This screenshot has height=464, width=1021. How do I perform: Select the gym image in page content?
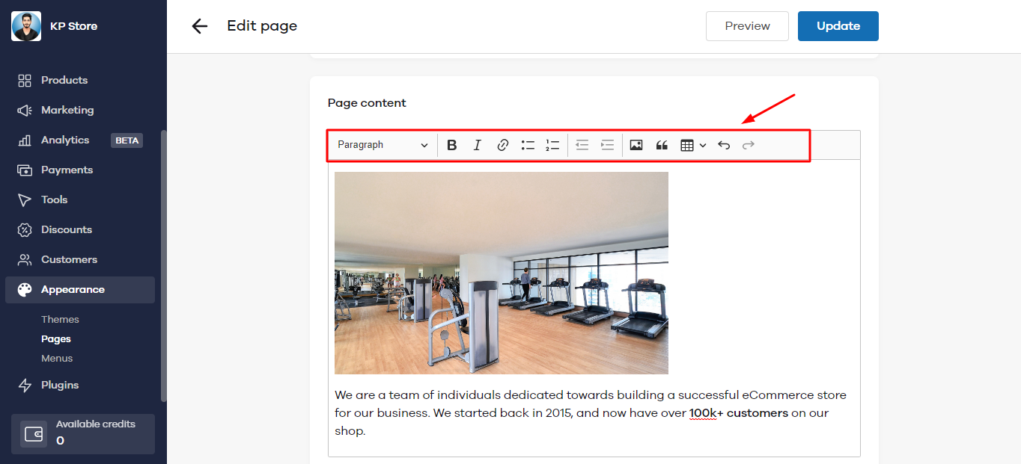[502, 273]
